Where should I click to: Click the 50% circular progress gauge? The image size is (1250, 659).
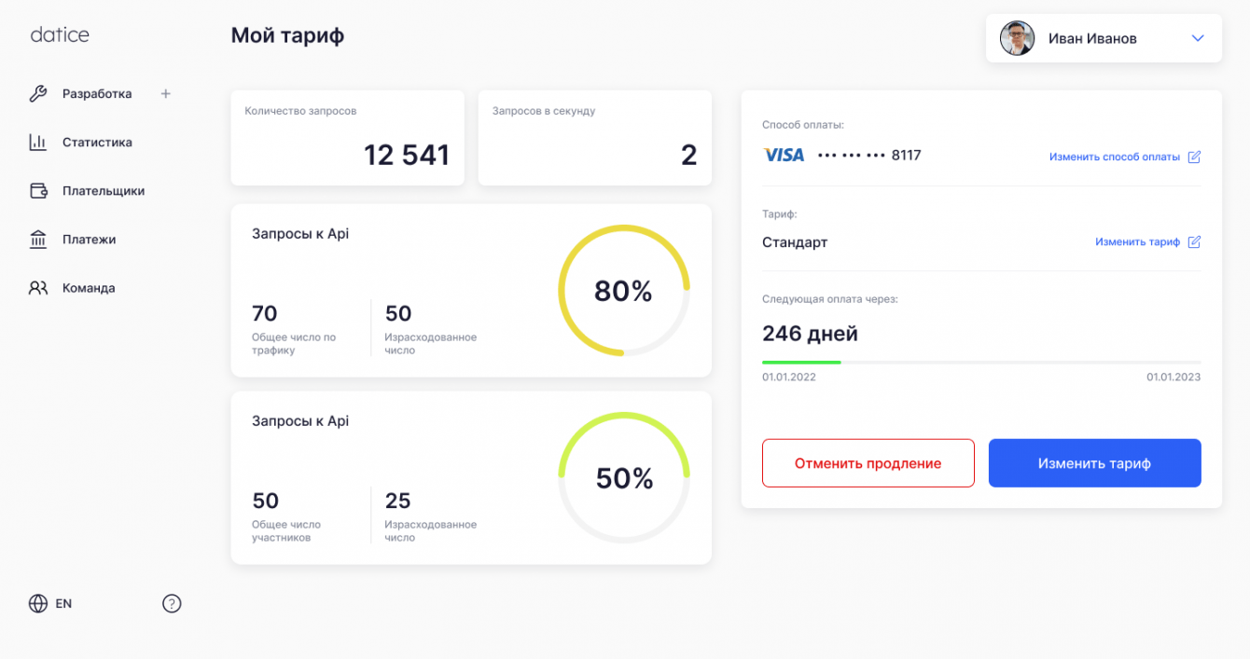pos(624,478)
